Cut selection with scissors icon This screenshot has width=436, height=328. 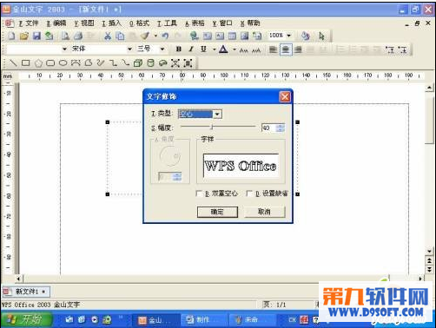click(108, 36)
